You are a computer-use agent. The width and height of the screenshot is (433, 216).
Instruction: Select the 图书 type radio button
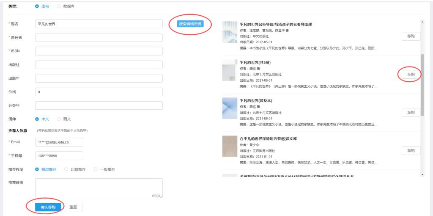pyautogui.click(x=37, y=6)
